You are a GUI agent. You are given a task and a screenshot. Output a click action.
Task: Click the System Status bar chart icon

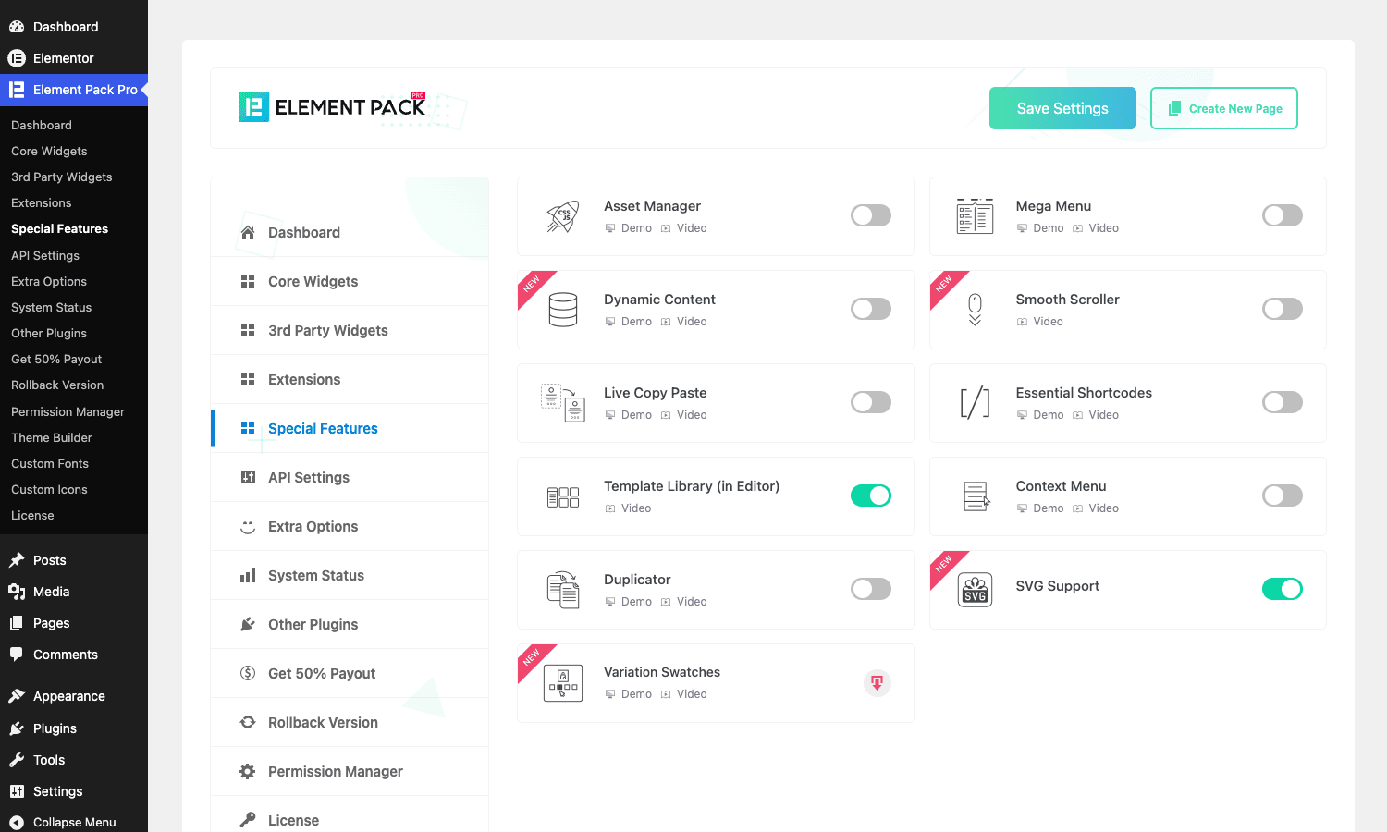pos(248,575)
